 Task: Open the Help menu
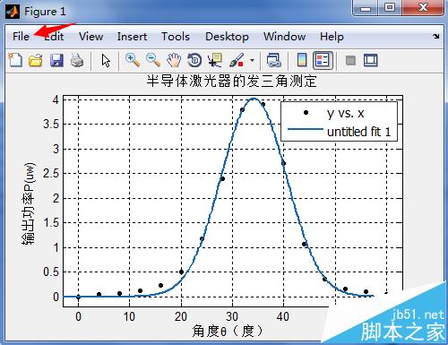point(332,37)
